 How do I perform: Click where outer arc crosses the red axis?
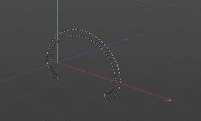[120, 83]
